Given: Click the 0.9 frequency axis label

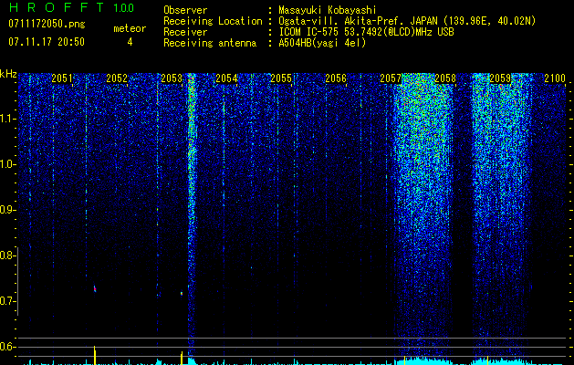Looking at the screenshot, I should click(7, 210).
